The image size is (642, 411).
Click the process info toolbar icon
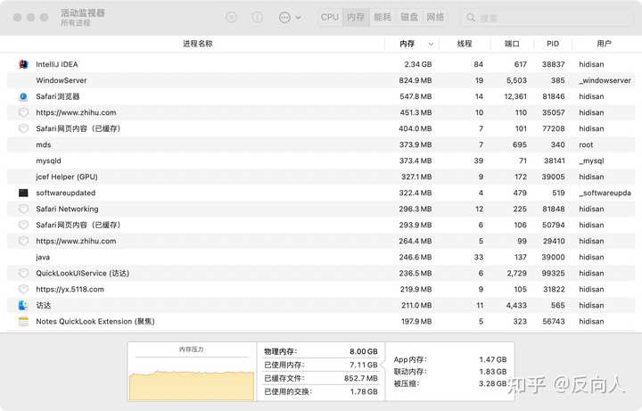coord(257,17)
